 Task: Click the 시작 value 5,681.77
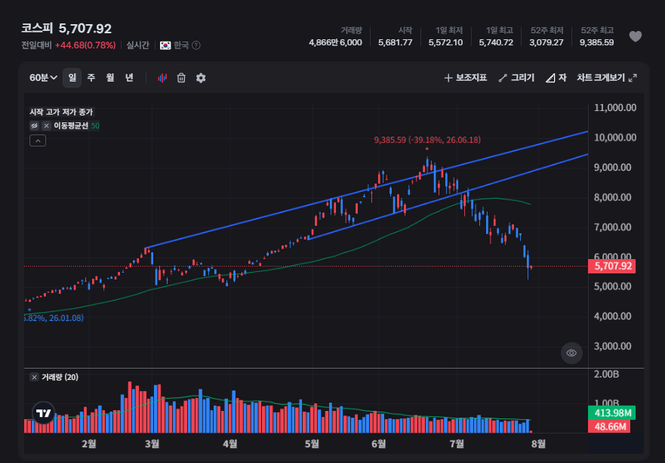pos(395,42)
